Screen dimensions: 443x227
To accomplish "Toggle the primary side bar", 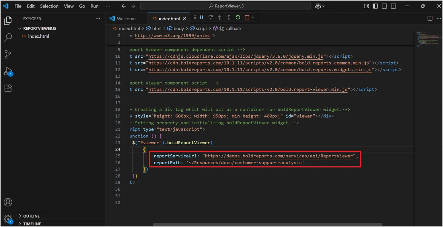I will 375,6.
